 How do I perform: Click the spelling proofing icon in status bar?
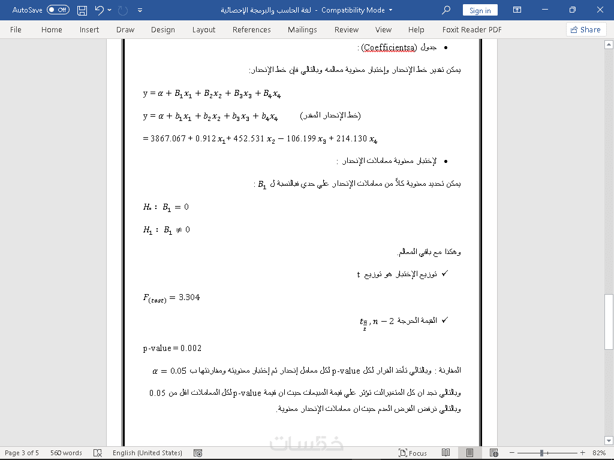98,453
